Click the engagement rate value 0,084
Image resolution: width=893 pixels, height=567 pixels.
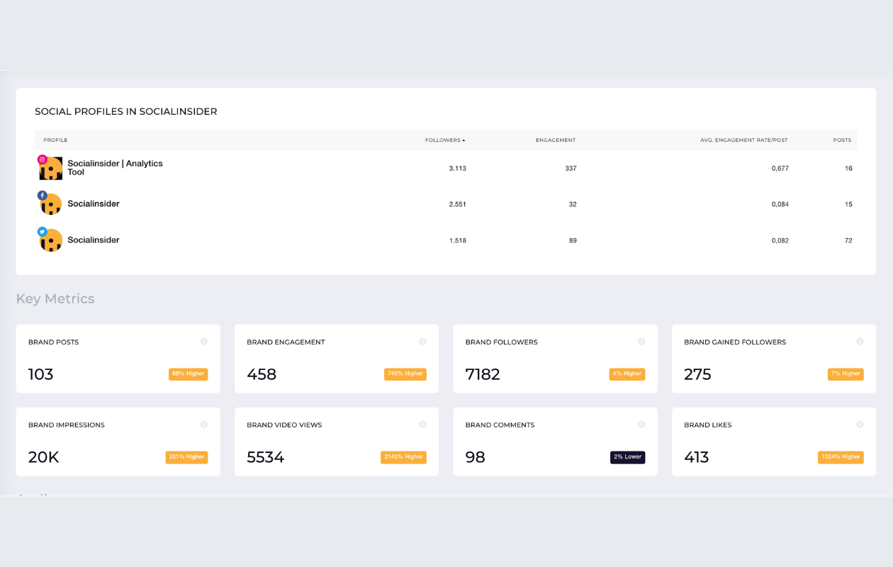780,204
